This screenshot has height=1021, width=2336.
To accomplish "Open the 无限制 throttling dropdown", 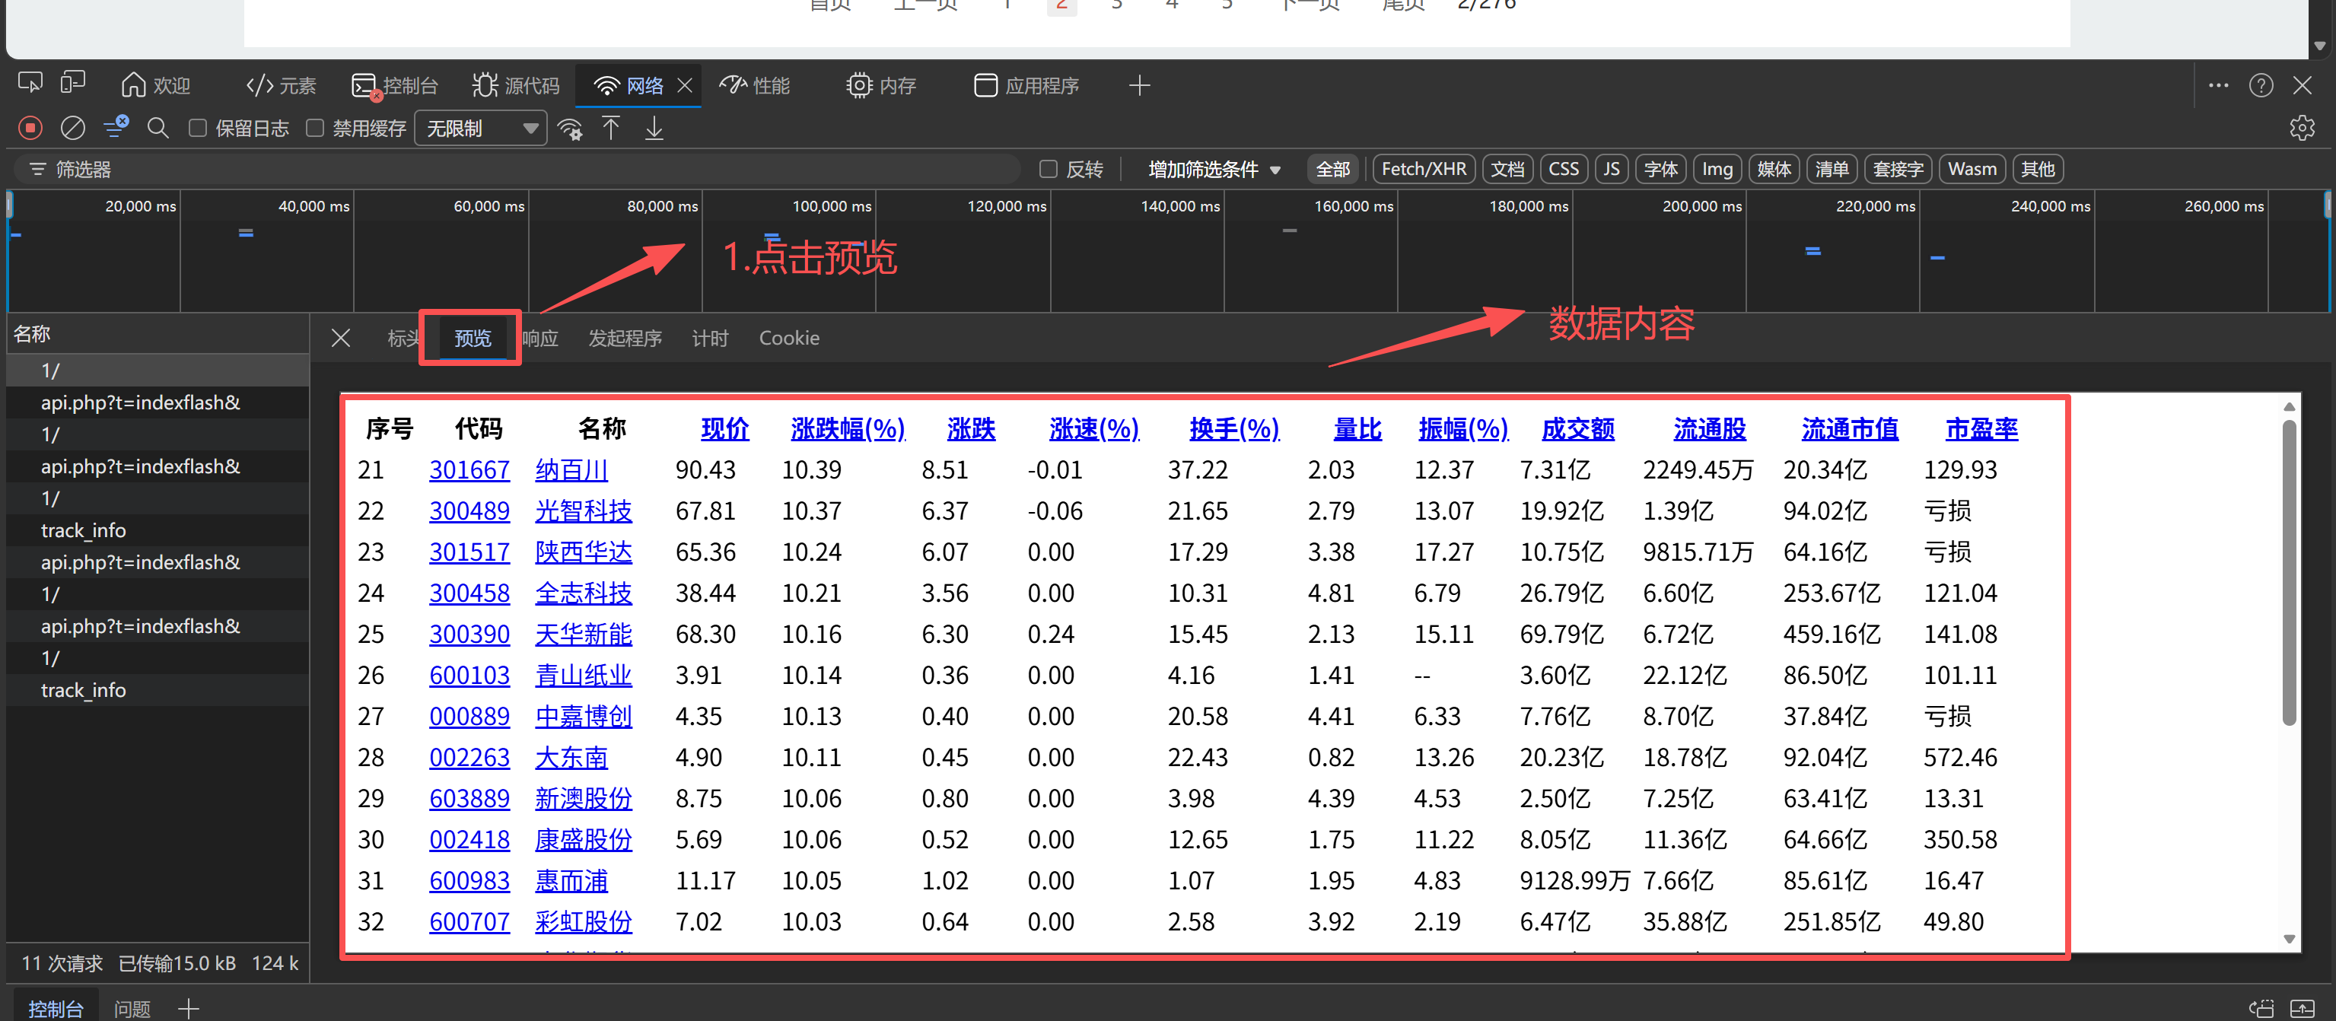I will point(481,128).
